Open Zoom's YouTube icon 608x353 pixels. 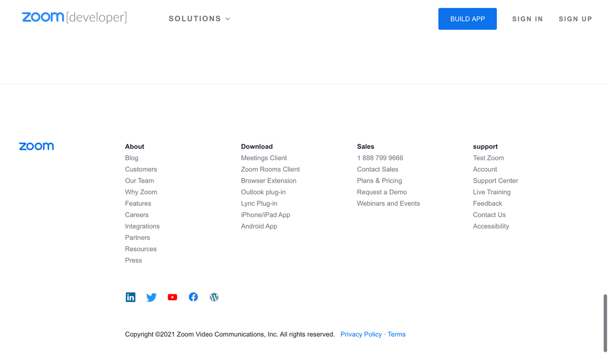click(172, 297)
